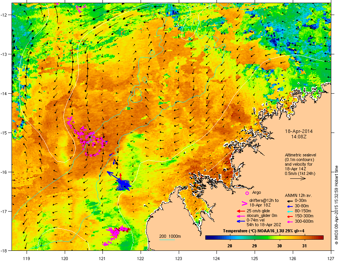
Task: Click the 0.5m/s velocity scale arrow
Action: tap(298, 178)
